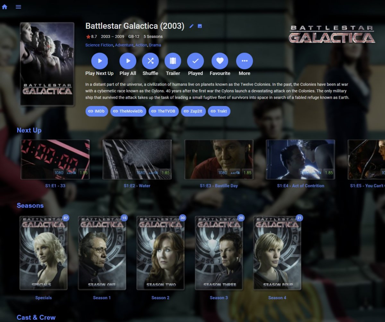Screen dimensions: 385x322
Task: Click the 'Specials' label text
Action: 44,298
